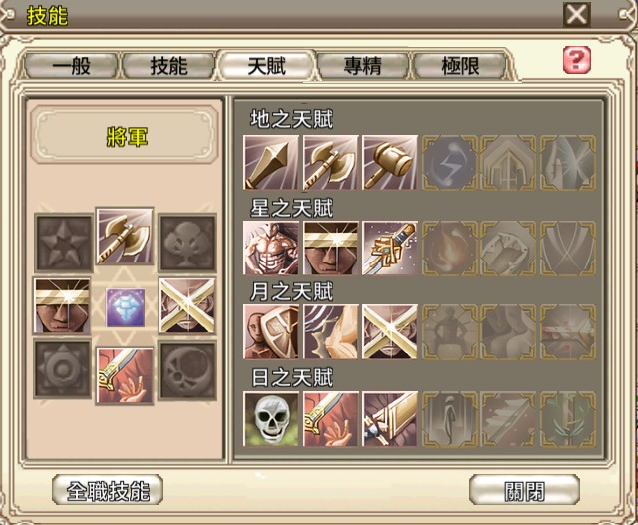Click the purple diamond gem in the center slot

[126, 307]
